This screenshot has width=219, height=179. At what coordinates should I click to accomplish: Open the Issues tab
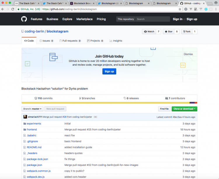coord(46,41)
